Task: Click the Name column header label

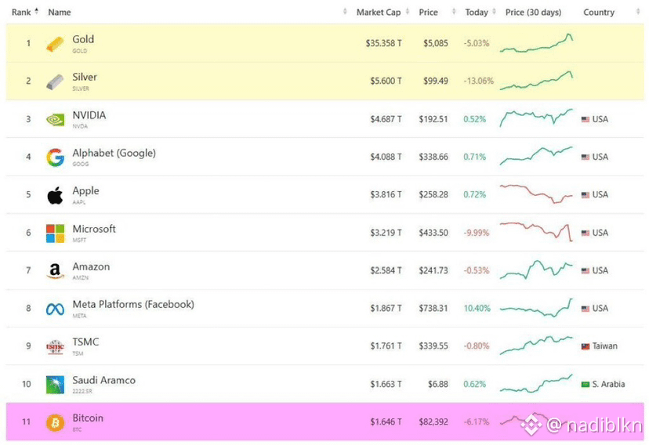Action: tap(60, 13)
